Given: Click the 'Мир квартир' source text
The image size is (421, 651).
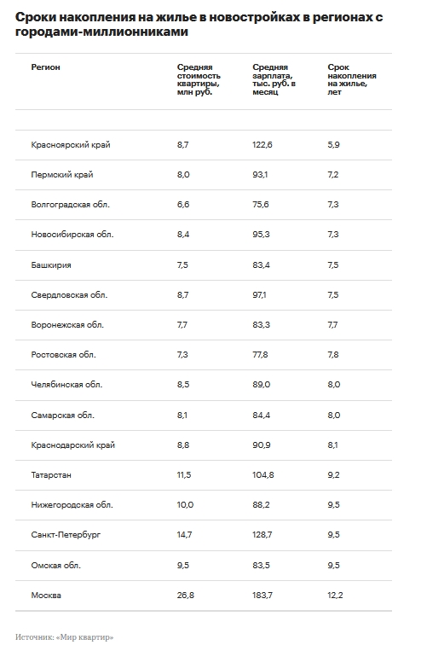Looking at the screenshot, I should 84,637.
